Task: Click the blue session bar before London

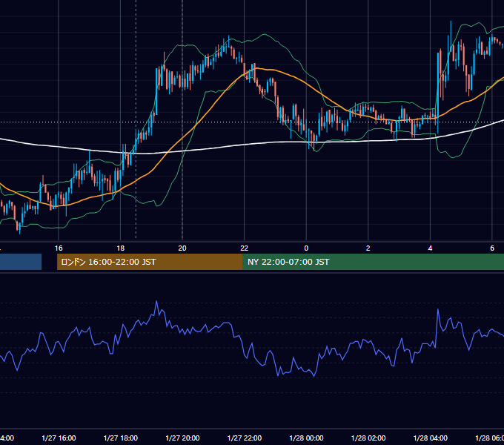Action: pyautogui.click(x=21, y=262)
